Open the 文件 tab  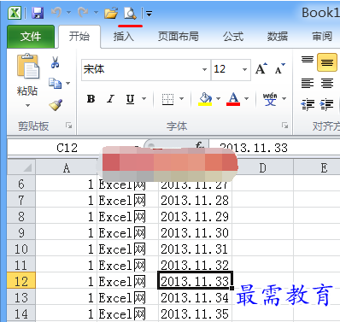point(31,37)
